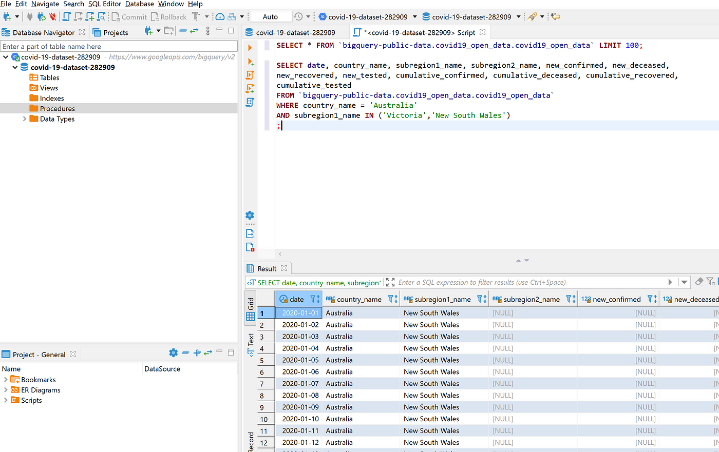
Task: Select Indexes in the navigator tree
Action: click(x=52, y=98)
